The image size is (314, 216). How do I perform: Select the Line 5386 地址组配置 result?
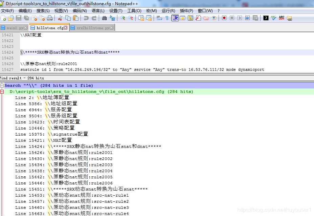[46, 103]
